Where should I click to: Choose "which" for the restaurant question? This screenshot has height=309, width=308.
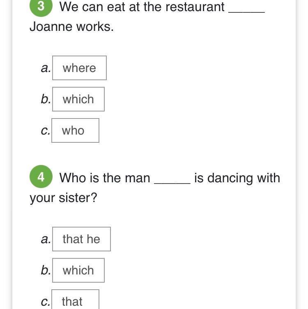tap(78, 99)
